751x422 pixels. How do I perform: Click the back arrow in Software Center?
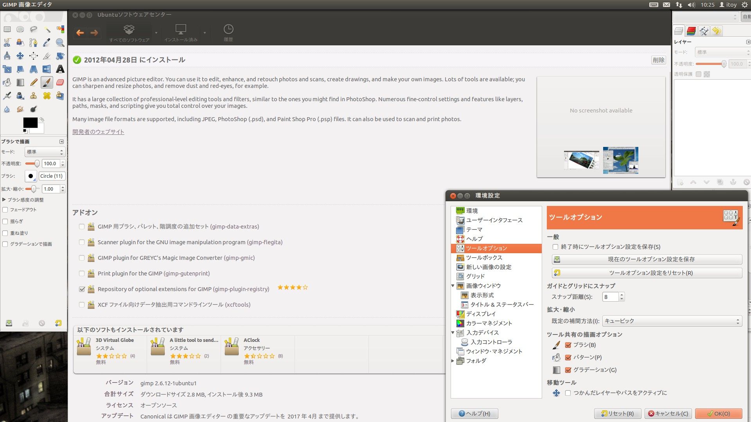[x=80, y=33]
